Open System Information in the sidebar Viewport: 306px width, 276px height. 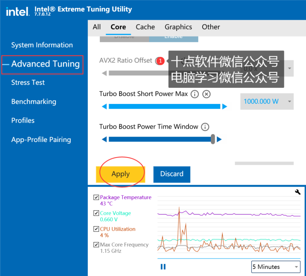coord(42,45)
